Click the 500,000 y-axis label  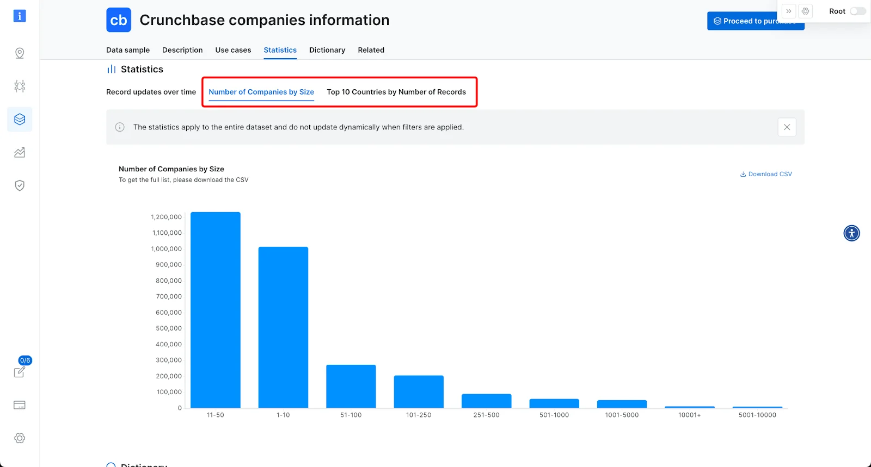pyautogui.click(x=169, y=328)
